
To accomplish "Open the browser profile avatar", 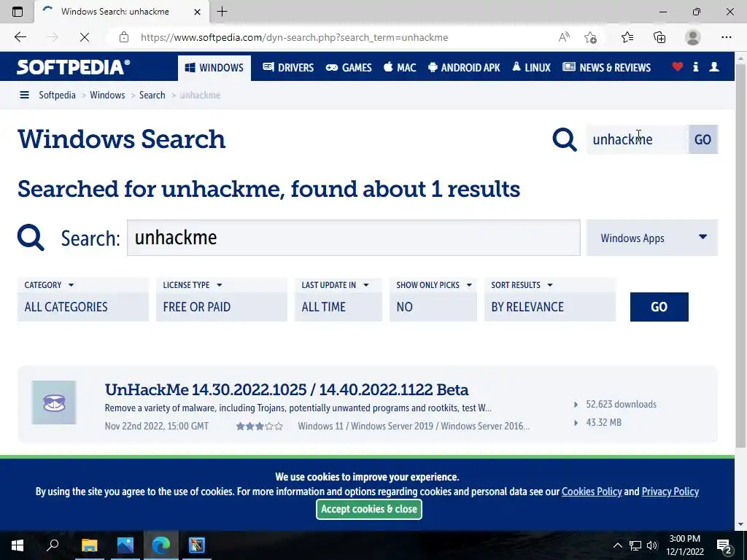I will coord(693,37).
